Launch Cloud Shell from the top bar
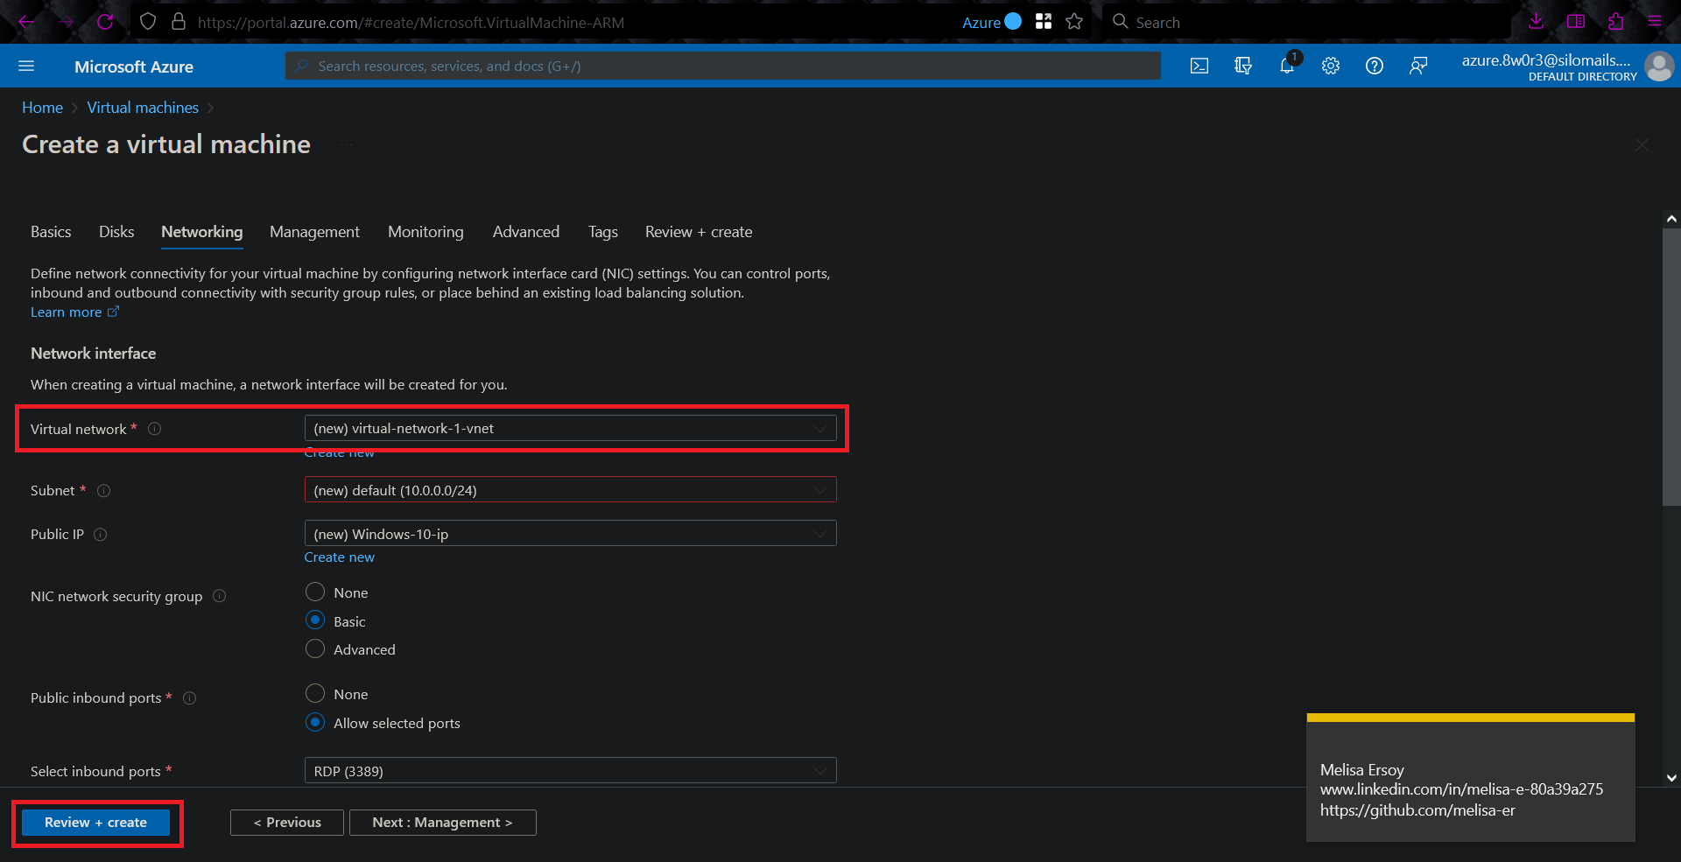 1199,67
